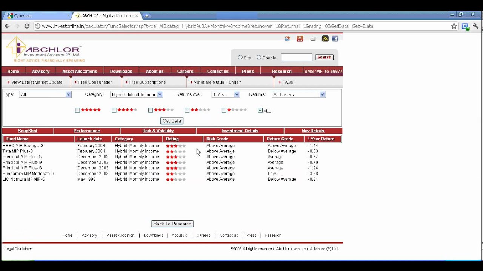The width and height of the screenshot is (483, 271).
Task: Open the RSS feed icon
Action: (325, 38)
